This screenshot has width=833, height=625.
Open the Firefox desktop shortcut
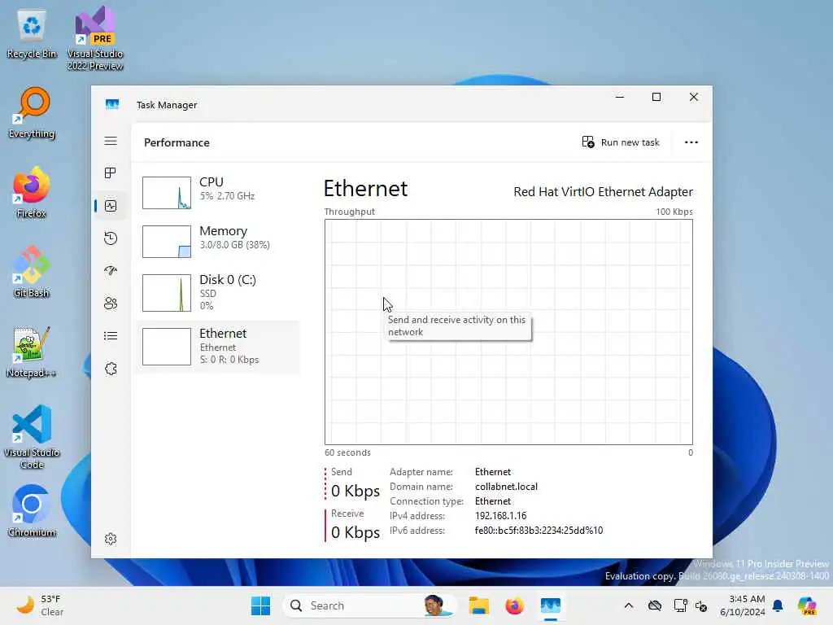(x=32, y=192)
